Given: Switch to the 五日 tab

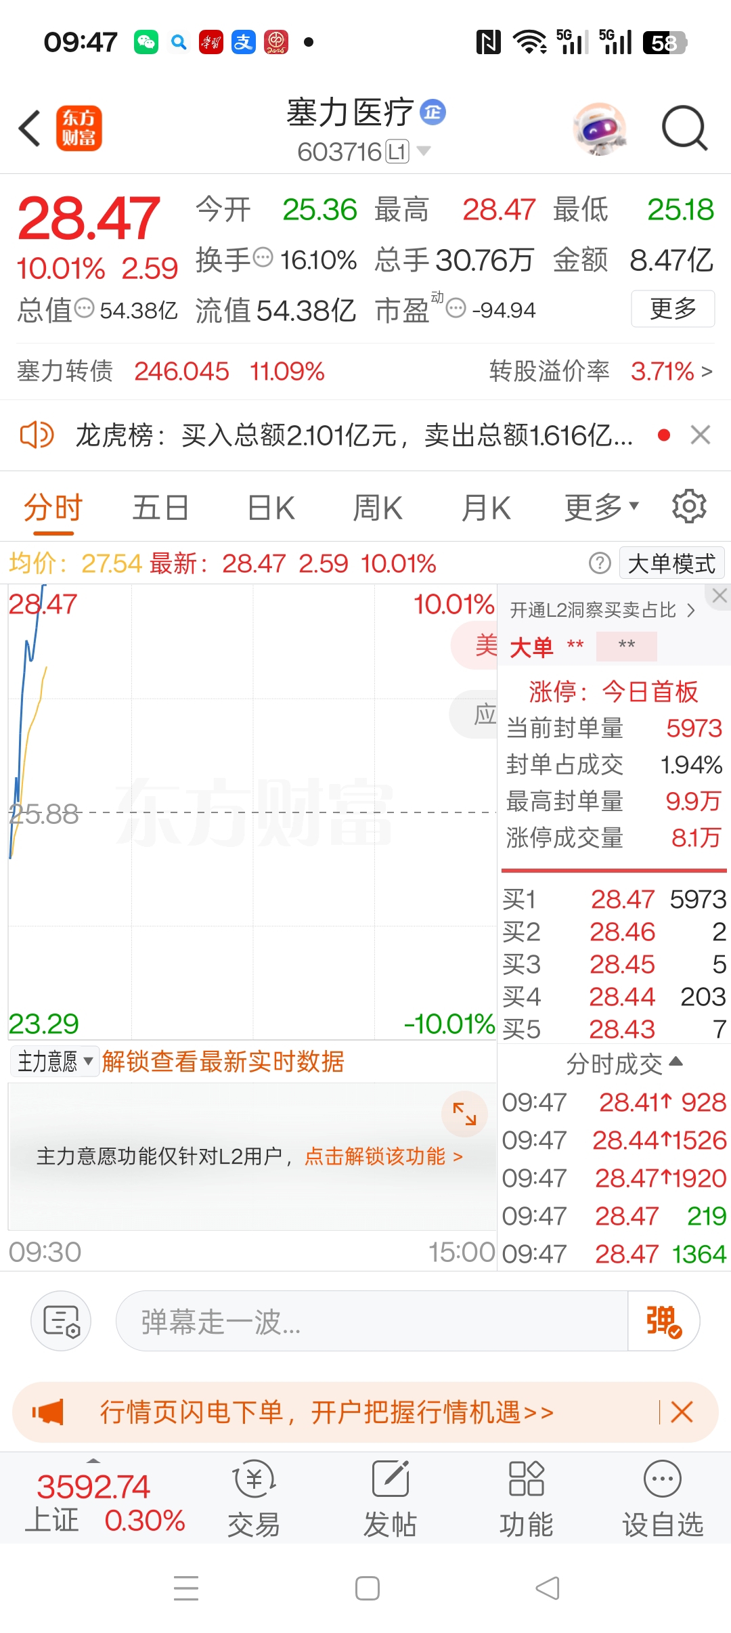Looking at the screenshot, I should pos(160,508).
